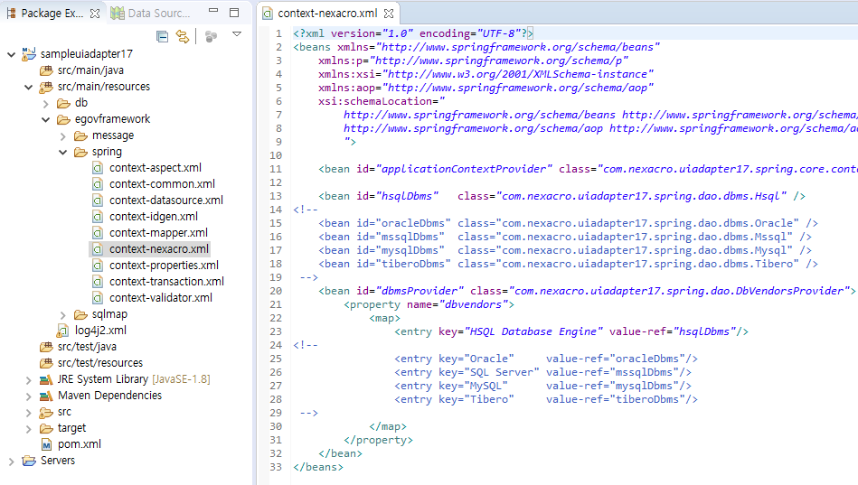Open context-transaction.xml from the spring folder
This screenshot has height=485, width=858.
166,282
